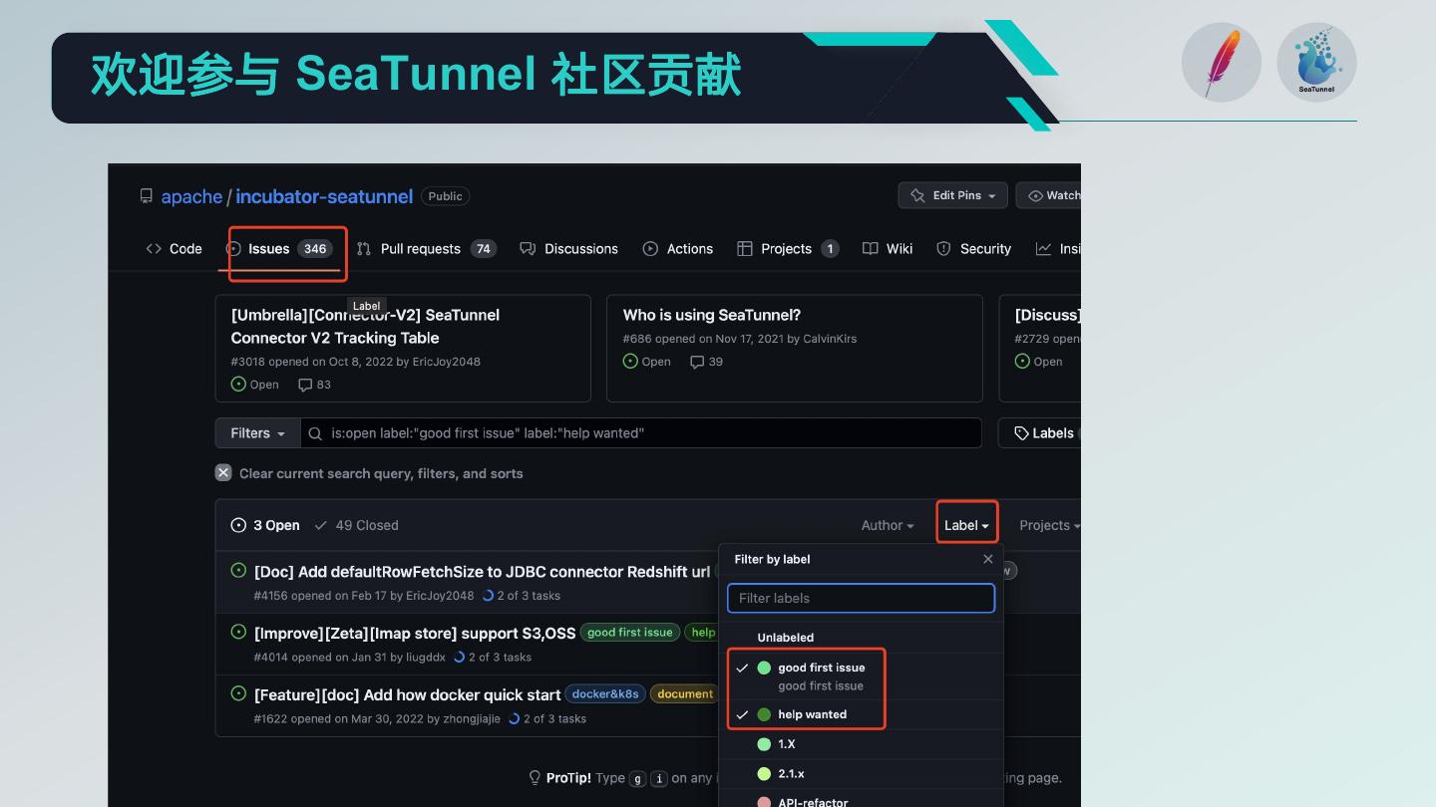Viewport: 1436px width, 807px height.
Task: Click the pin icon in Edit Pins
Action: (x=917, y=195)
